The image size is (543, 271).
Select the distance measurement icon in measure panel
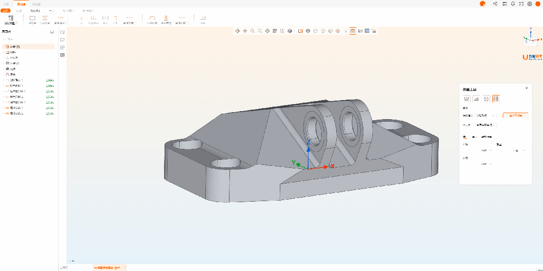466,99
